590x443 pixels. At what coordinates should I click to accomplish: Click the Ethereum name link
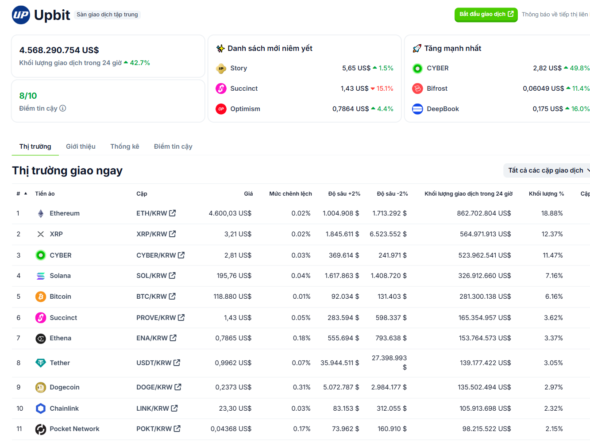click(65, 213)
